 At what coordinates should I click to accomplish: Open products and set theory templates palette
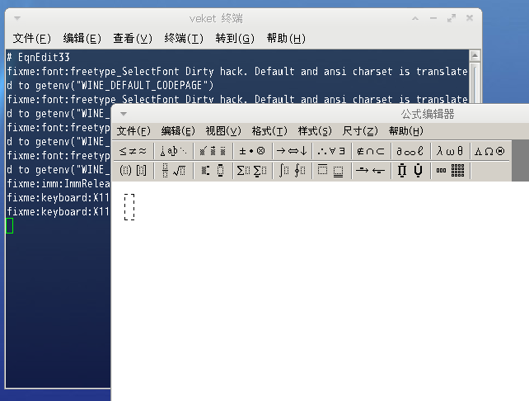pos(410,171)
